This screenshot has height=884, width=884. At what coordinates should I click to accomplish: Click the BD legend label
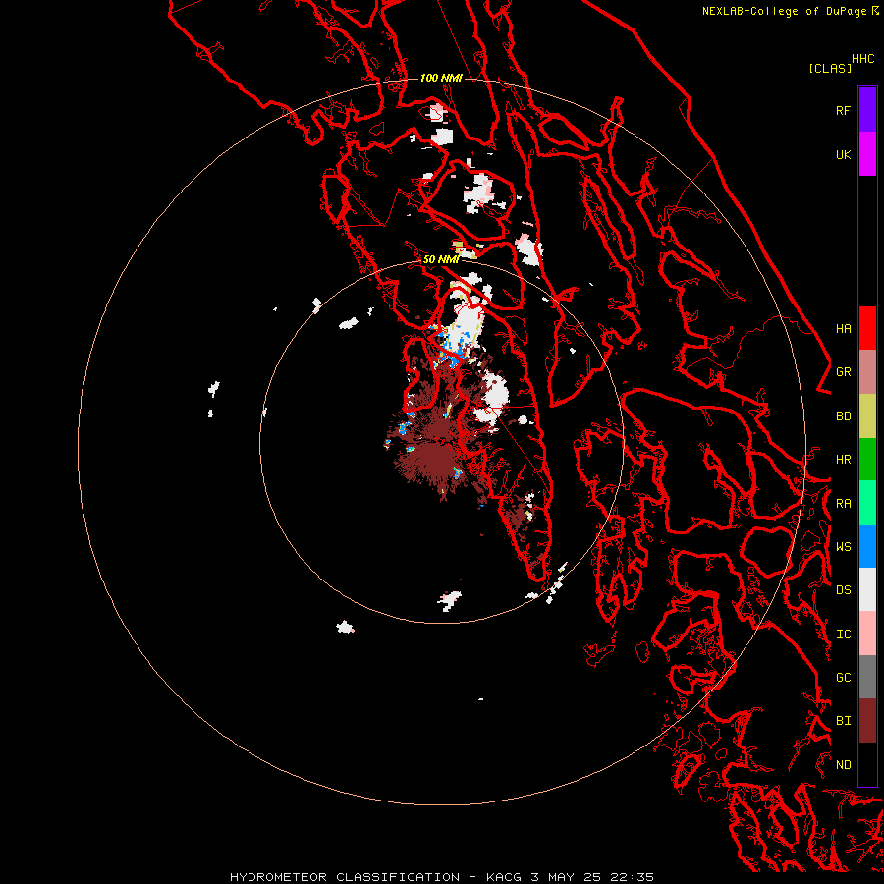(843, 416)
